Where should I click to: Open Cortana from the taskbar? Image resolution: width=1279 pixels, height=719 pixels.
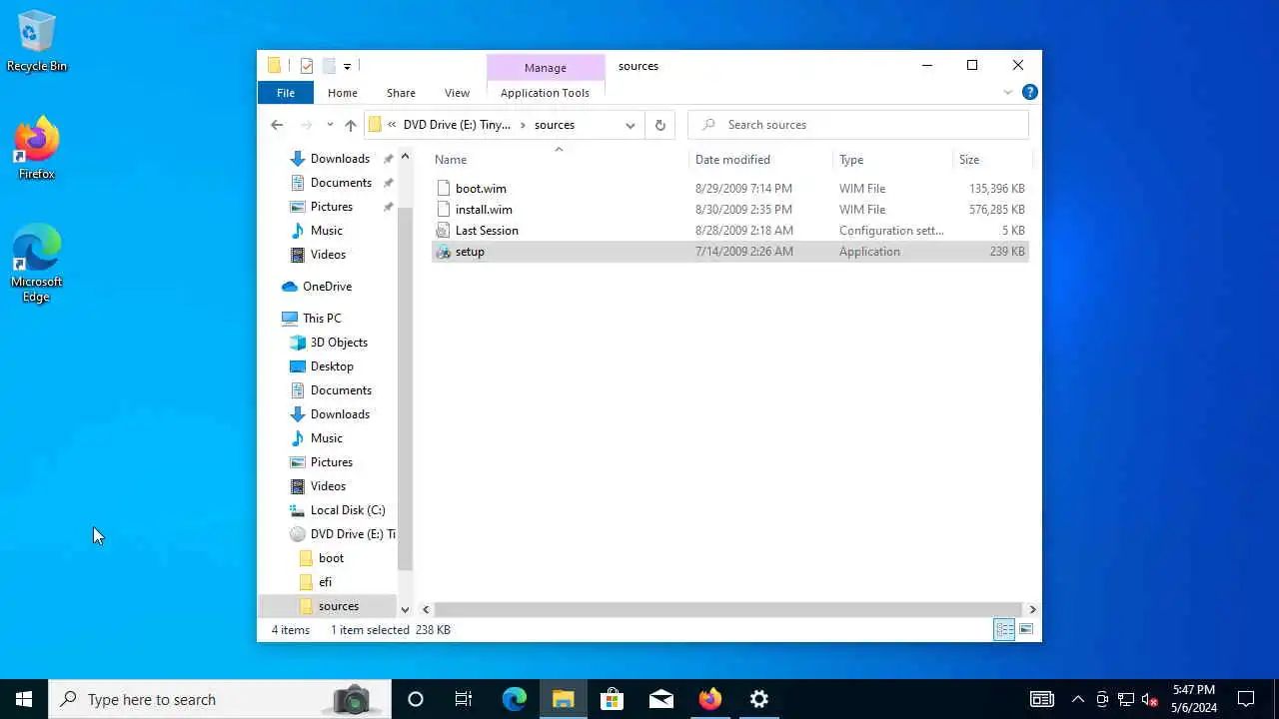click(416, 699)
